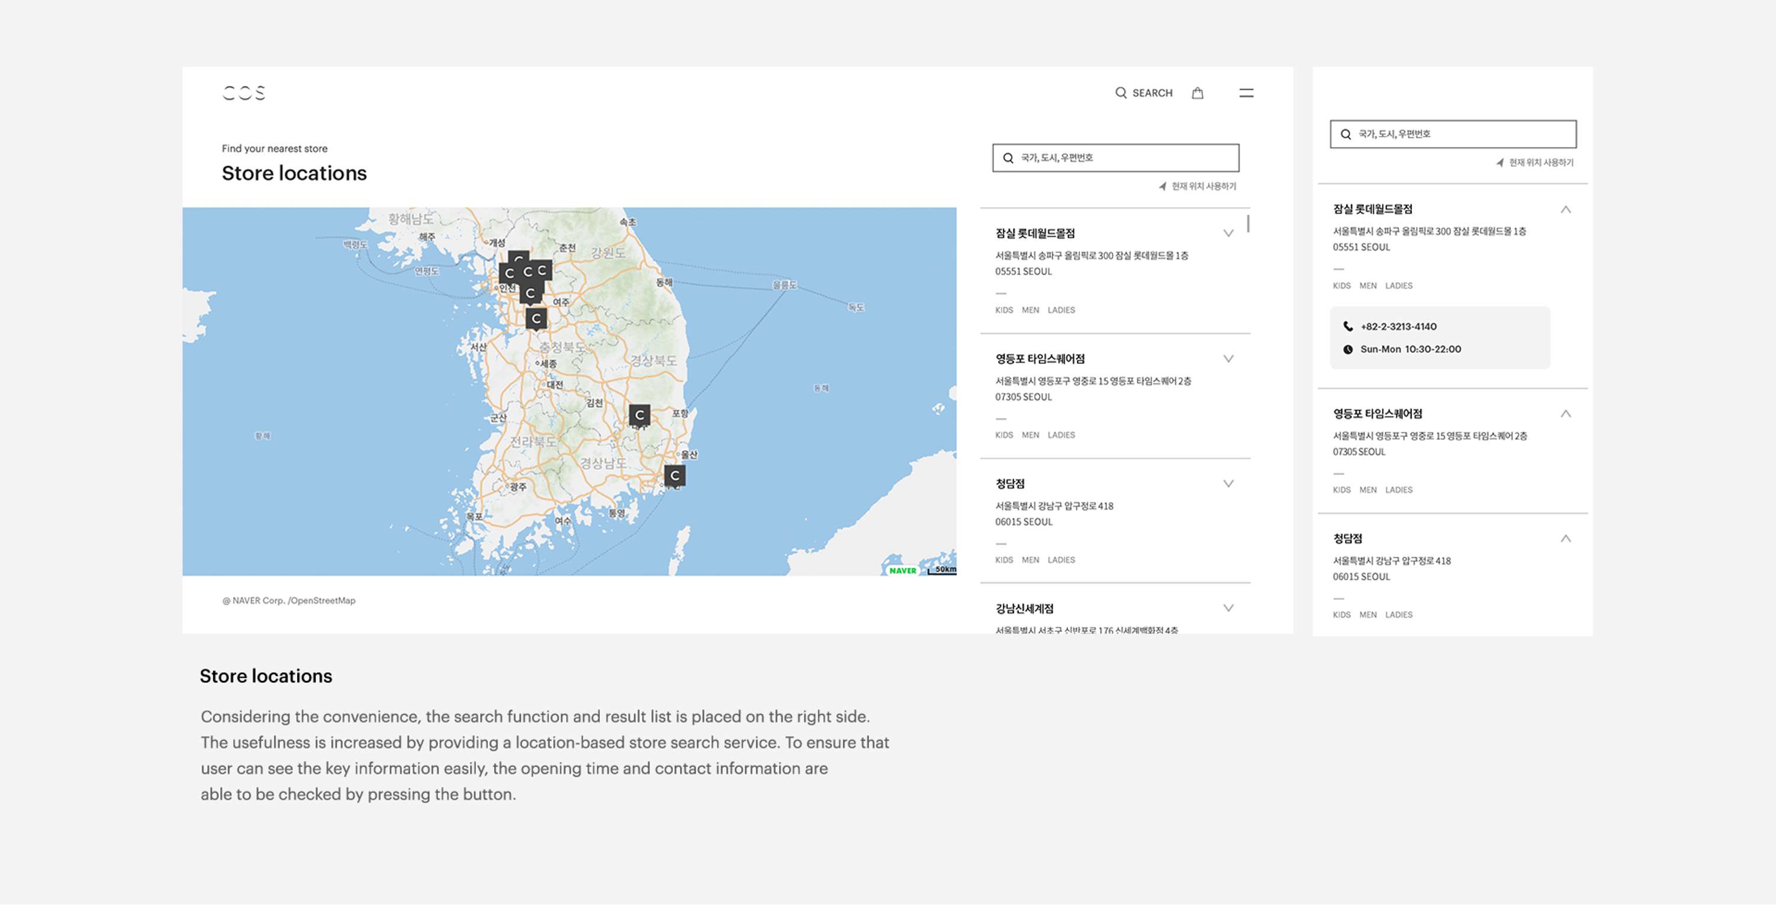This screenshot has width=1776, height=906.
Task: Click MEN tag under desktop 영등포 타임스퀘어점
Action: point(1030,435)
